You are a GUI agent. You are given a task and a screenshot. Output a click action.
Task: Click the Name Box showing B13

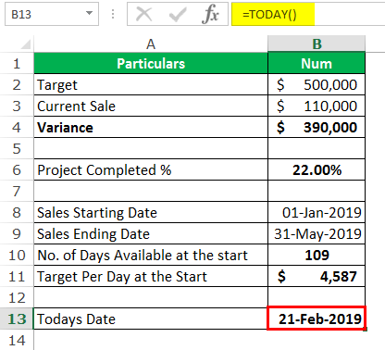52,14
